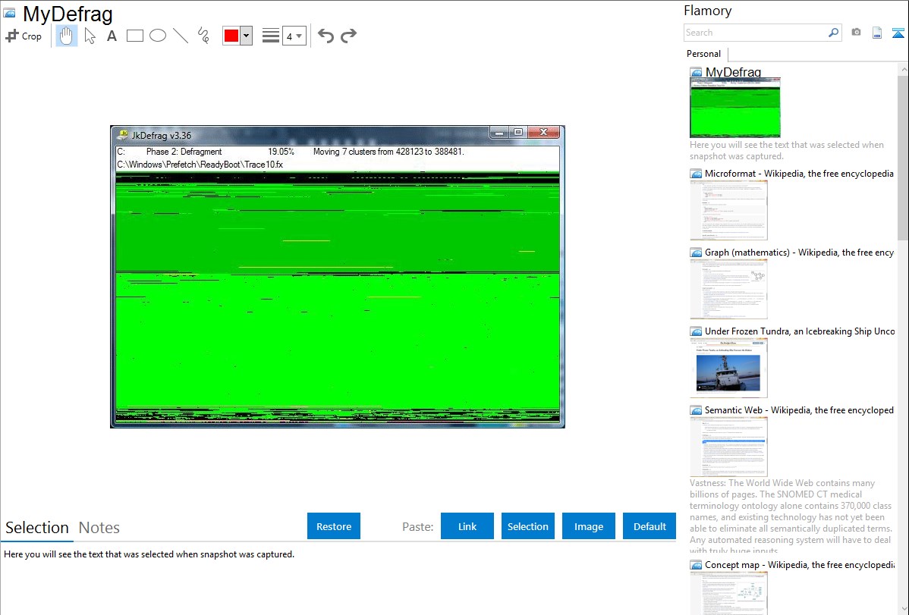Click the JkDefrag v3.36 window title bar

pyautogui.click(x=338, y=134)
